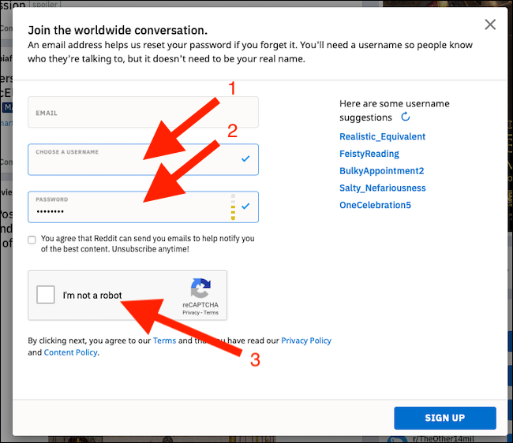
Task: Check the I'm not a robot box
Action: click(x=46, y=295)
